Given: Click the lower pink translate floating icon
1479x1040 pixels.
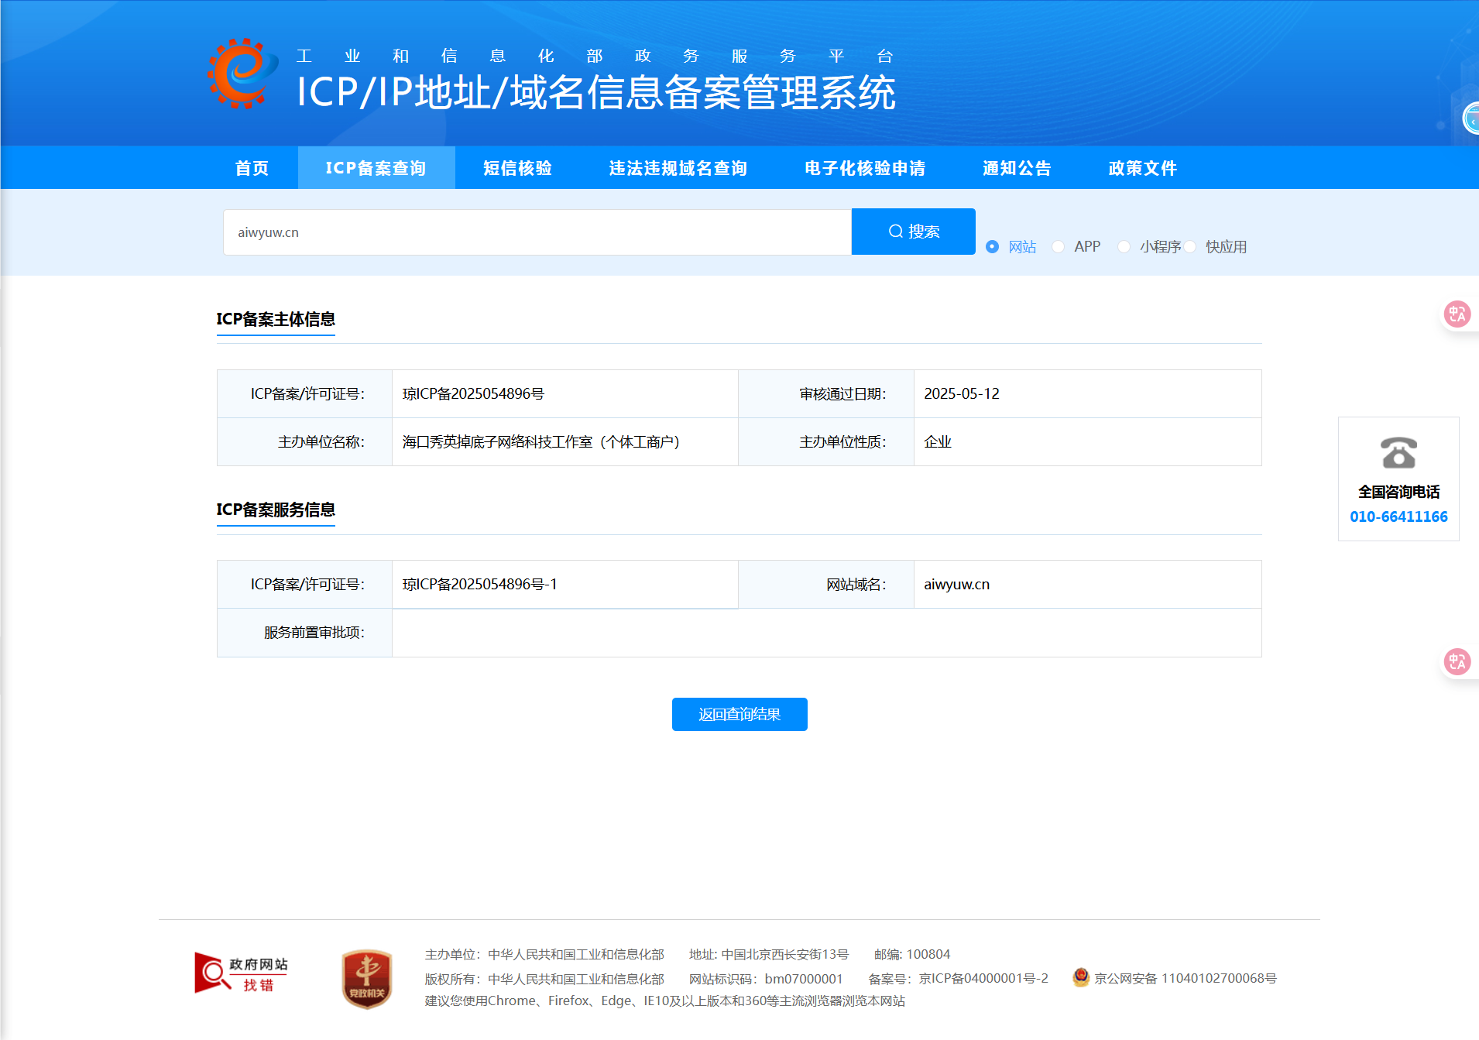Looking at the screenshot, I should (1457, 662).
